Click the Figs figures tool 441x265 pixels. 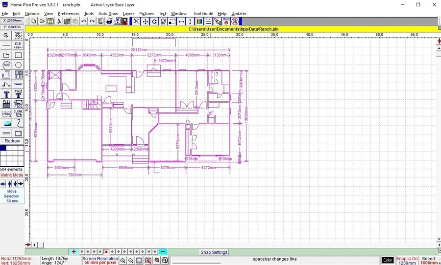18,104
